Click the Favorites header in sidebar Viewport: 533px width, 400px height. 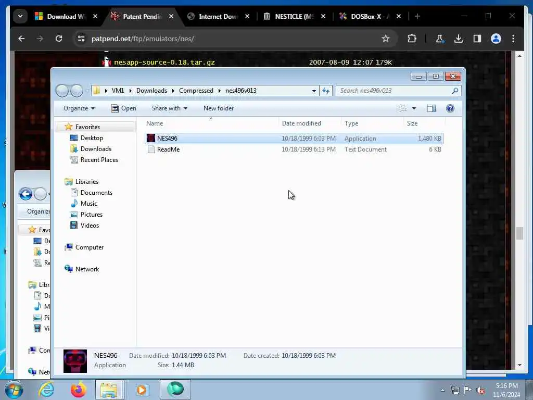pyautogui.click(x=87, y=127)
